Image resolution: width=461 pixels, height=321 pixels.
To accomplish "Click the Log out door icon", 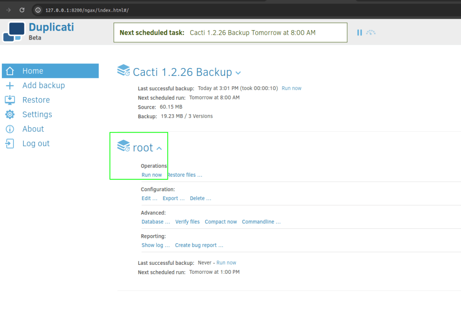I will pos(10,143).
